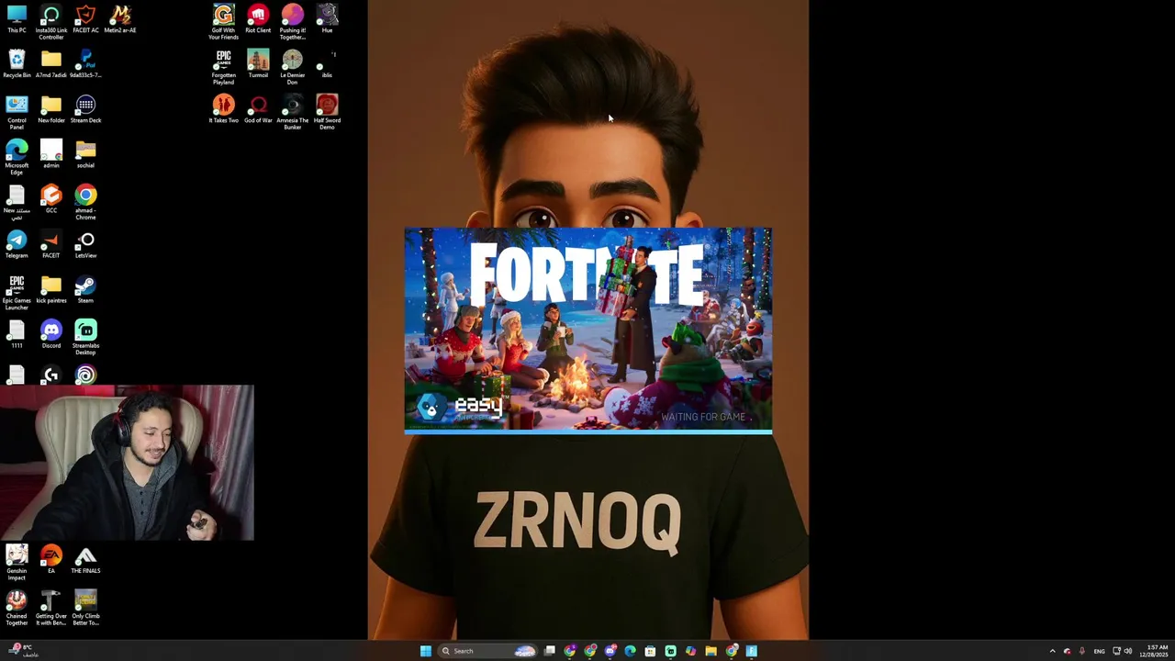
Task: Click the microphone tray icon
Action: (x=1082, y=651)
